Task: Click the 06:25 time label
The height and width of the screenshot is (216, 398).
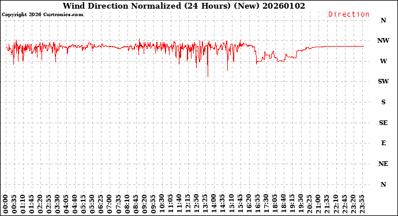Action: coord(101,204)
